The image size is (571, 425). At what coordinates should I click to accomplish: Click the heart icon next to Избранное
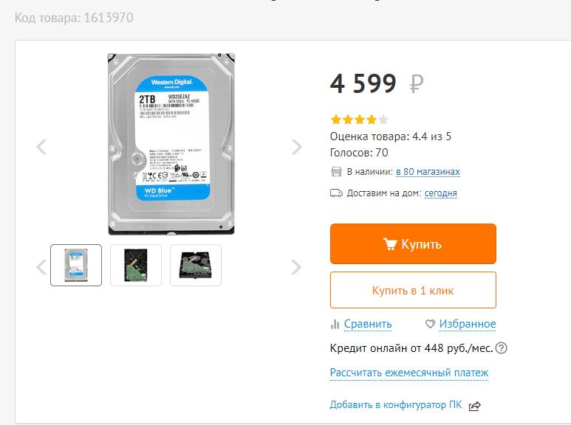[x=430, y=323]
